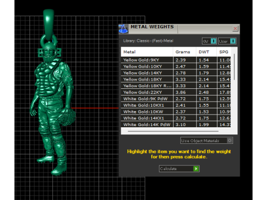This screenshot has width=267, height=200.
Task: Sort by the Grams column header
Action: click(185, 52)
